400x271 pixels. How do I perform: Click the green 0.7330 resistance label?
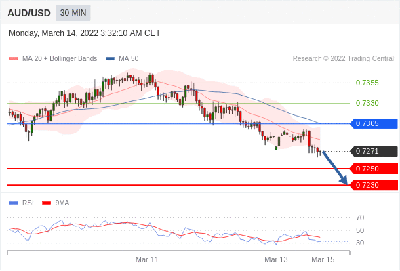(x=367, y=103)
